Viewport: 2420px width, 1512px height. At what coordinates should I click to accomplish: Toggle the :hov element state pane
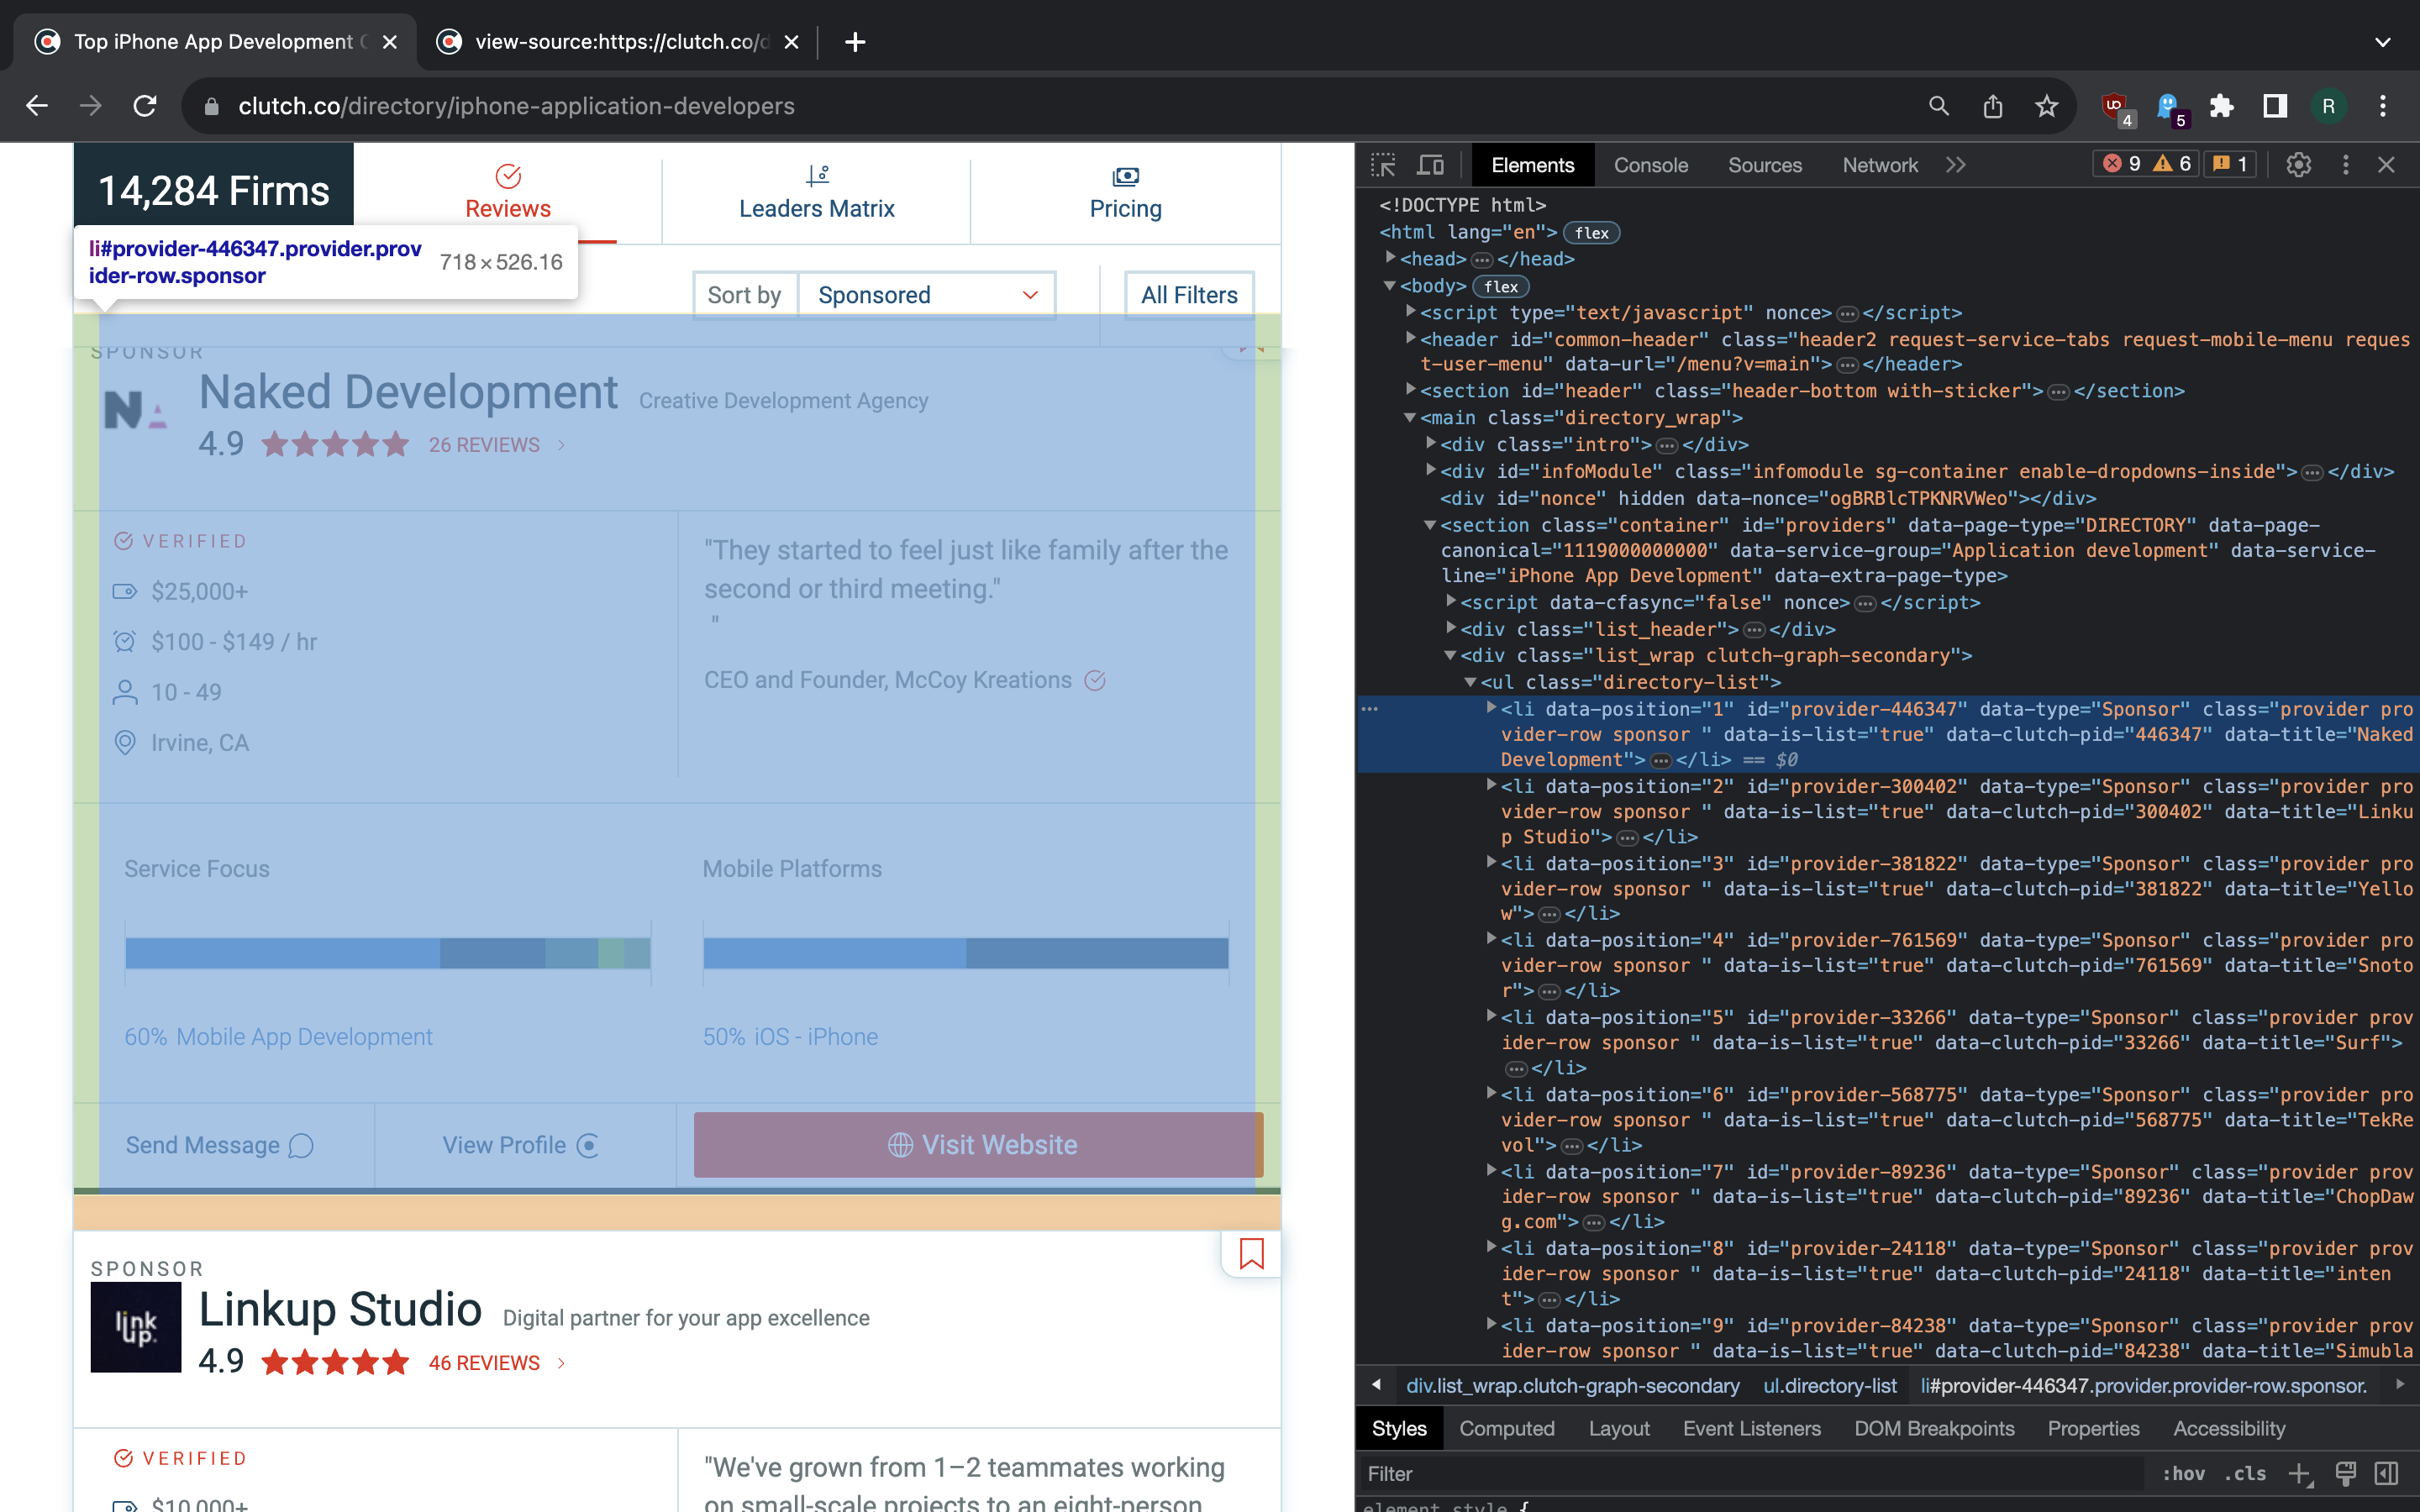click(2184, 1474)
